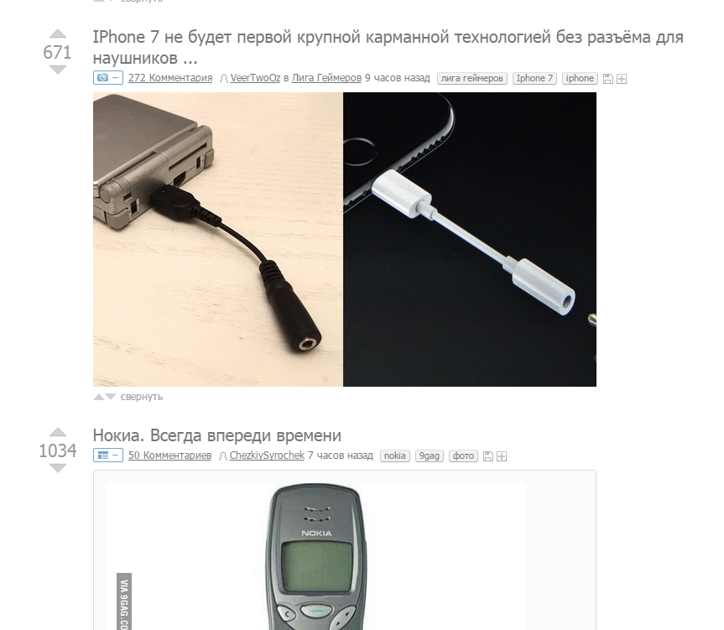Click the plus icon beside the iphone tag
This screenshot has height=630, width=724.
click(622, 79)
